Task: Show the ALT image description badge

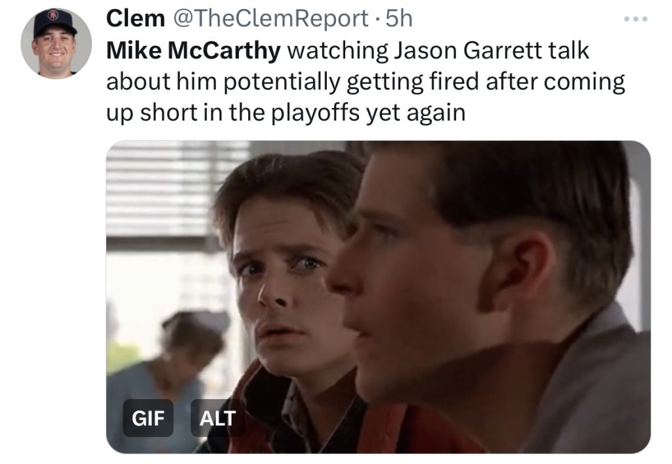Action: click(217, 417)
